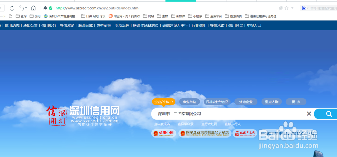The height and width of the screenshot is (157, 337).
Task: Go to 专项治理 in the nav bar
Action: tap(122, 25)
